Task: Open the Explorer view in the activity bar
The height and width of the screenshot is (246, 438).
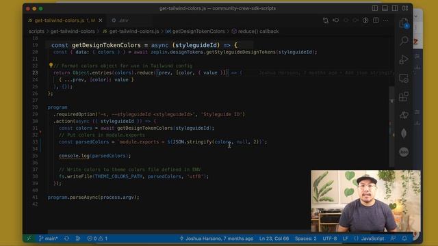Action: tap(404, 23)
